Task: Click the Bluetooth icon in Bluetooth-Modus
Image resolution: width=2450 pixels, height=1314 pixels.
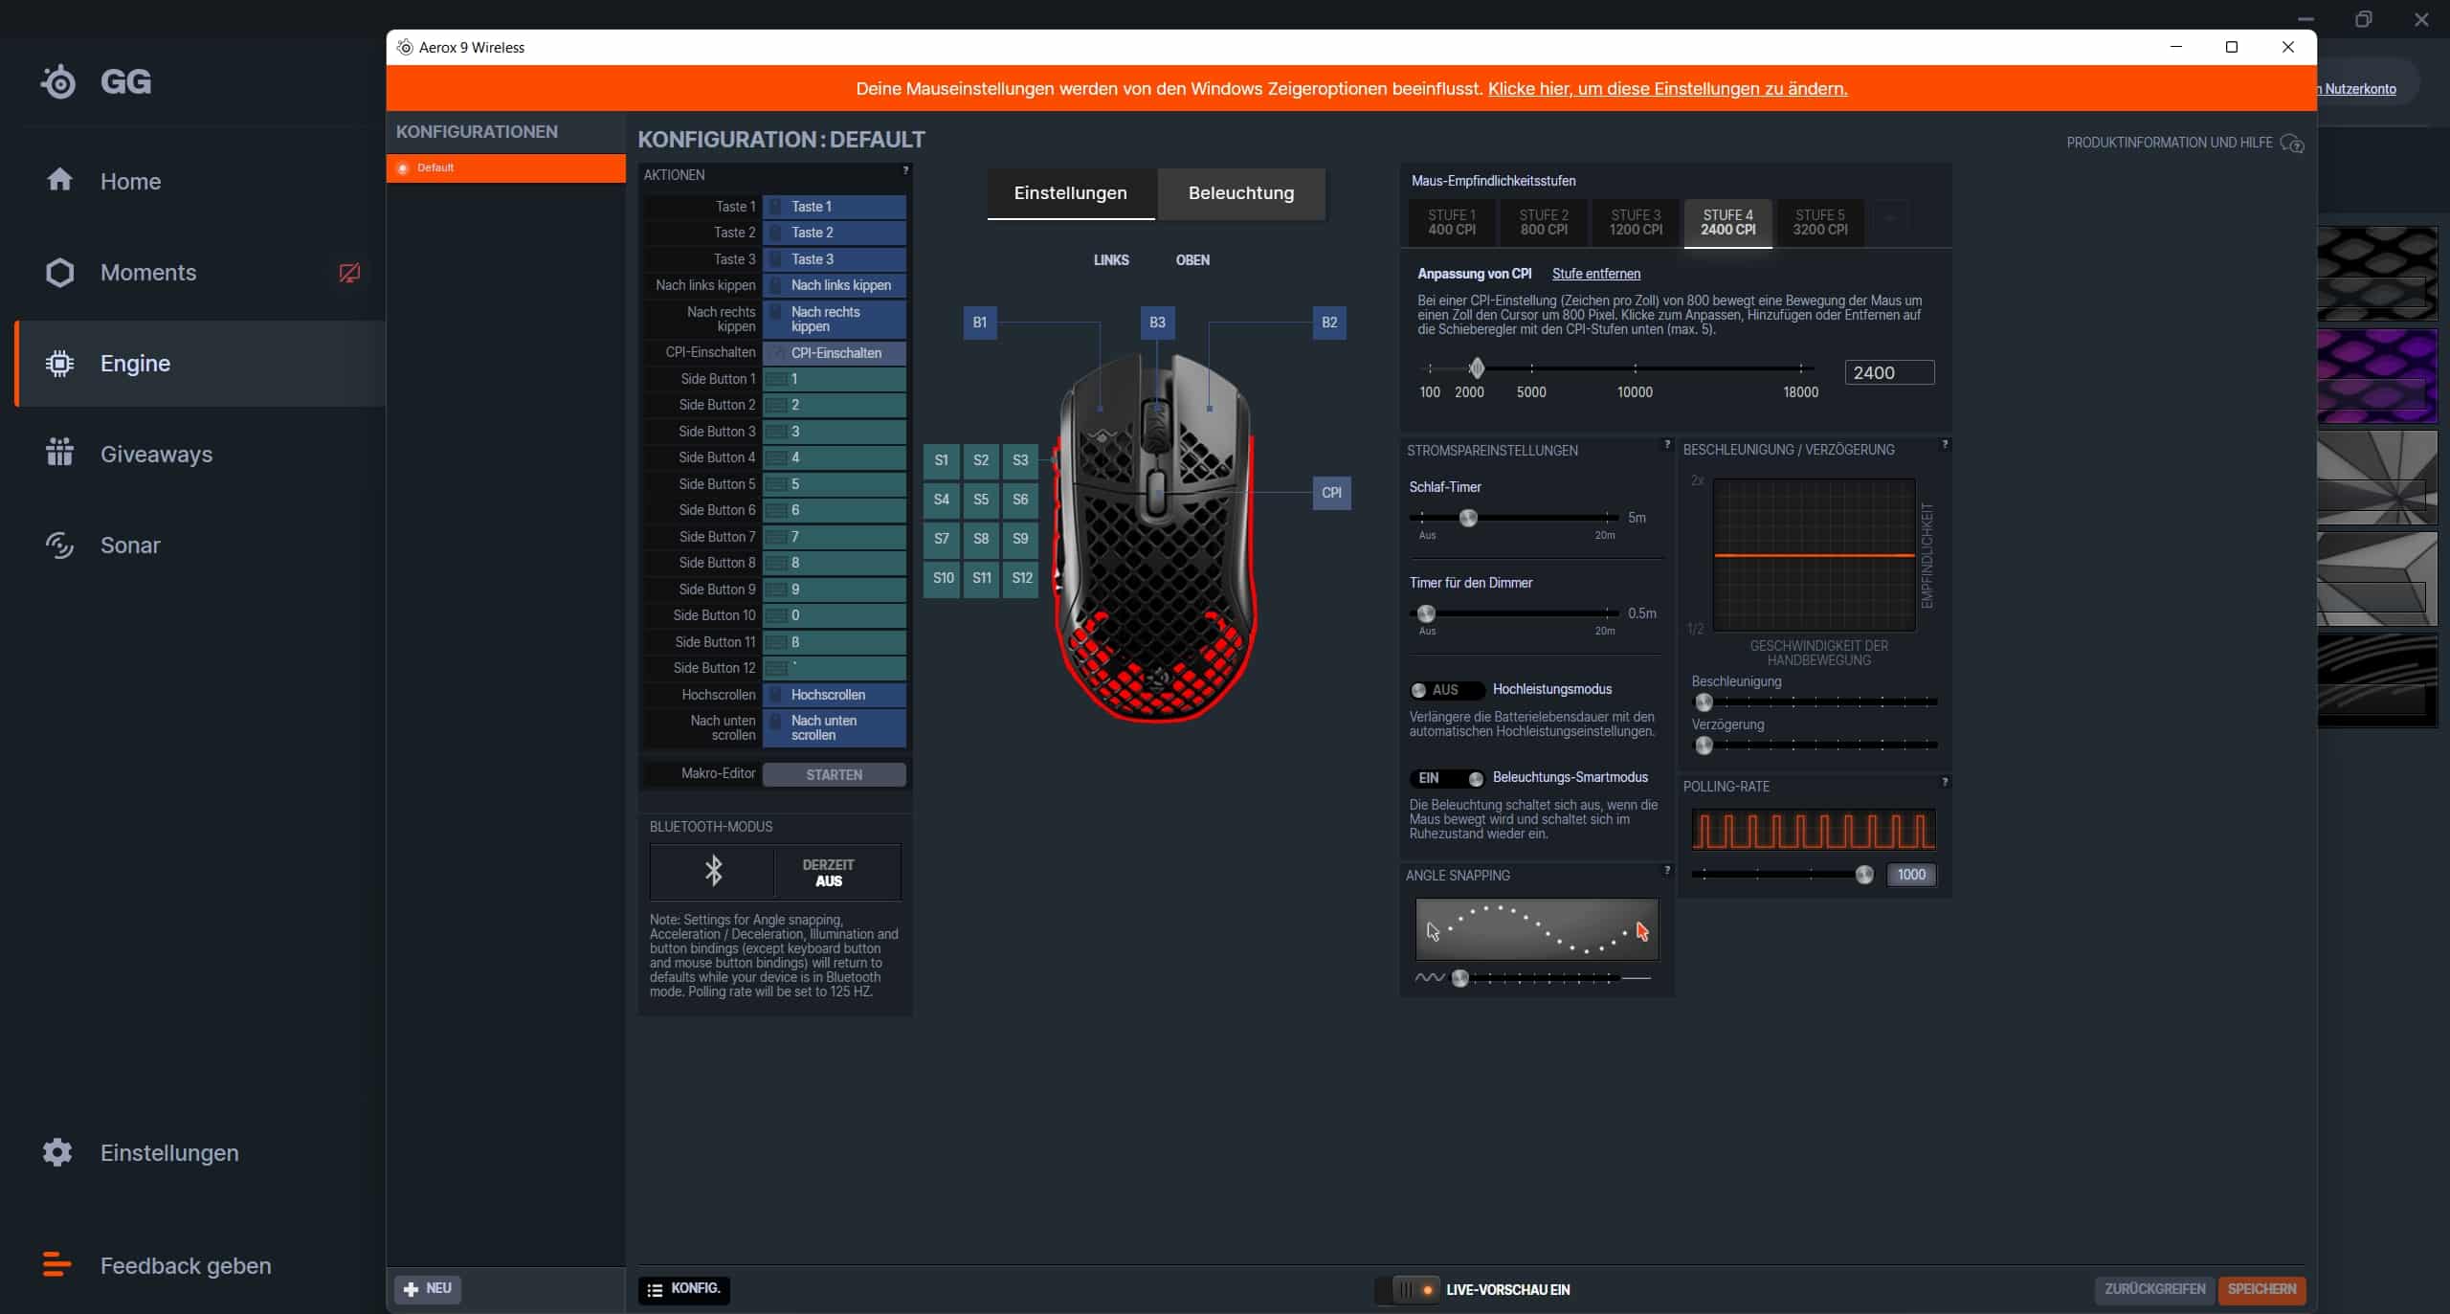Action: pos(713,871)
